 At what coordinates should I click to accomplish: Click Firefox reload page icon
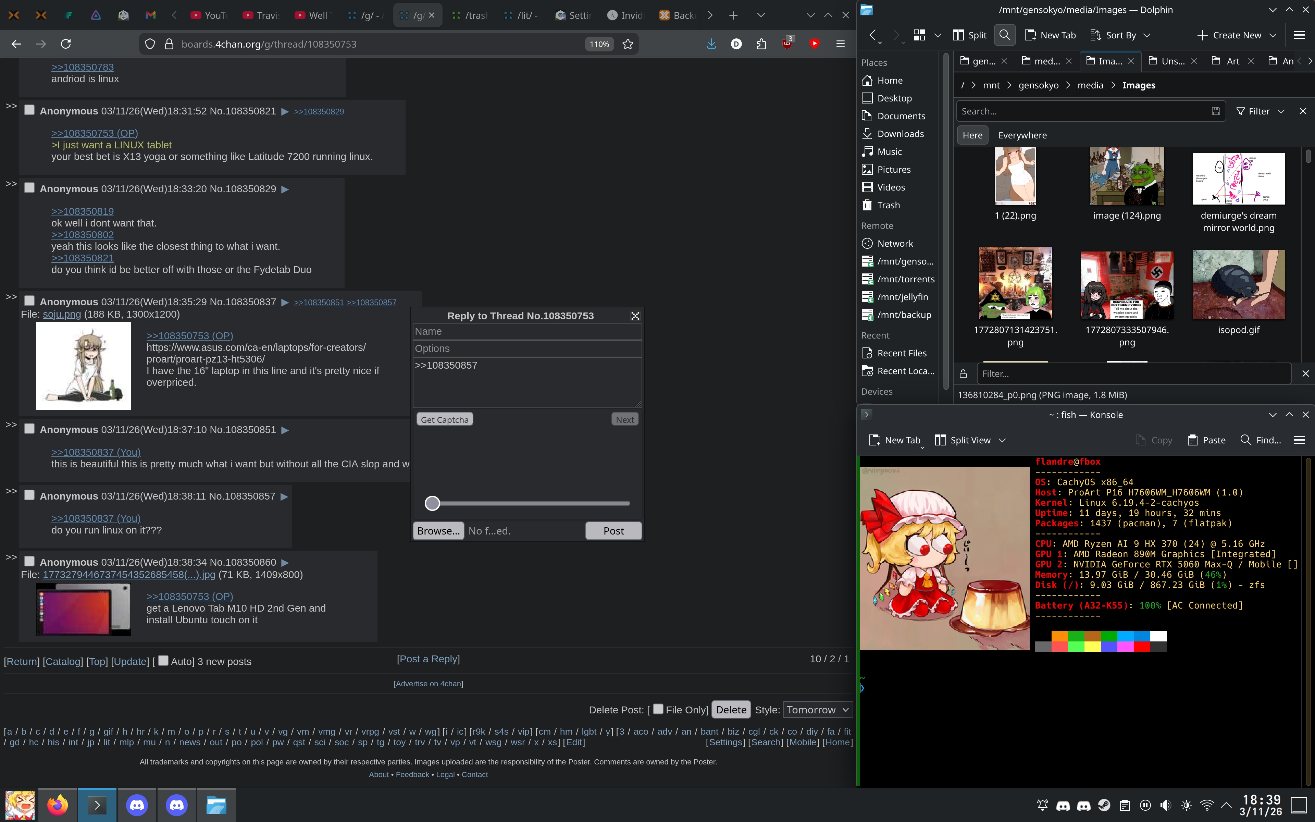pyautogui.click(x=66, y=44)
